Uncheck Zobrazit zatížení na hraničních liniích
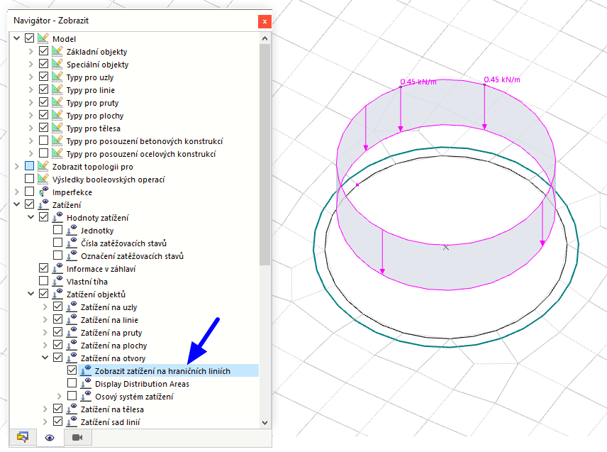 click(72, 370)
